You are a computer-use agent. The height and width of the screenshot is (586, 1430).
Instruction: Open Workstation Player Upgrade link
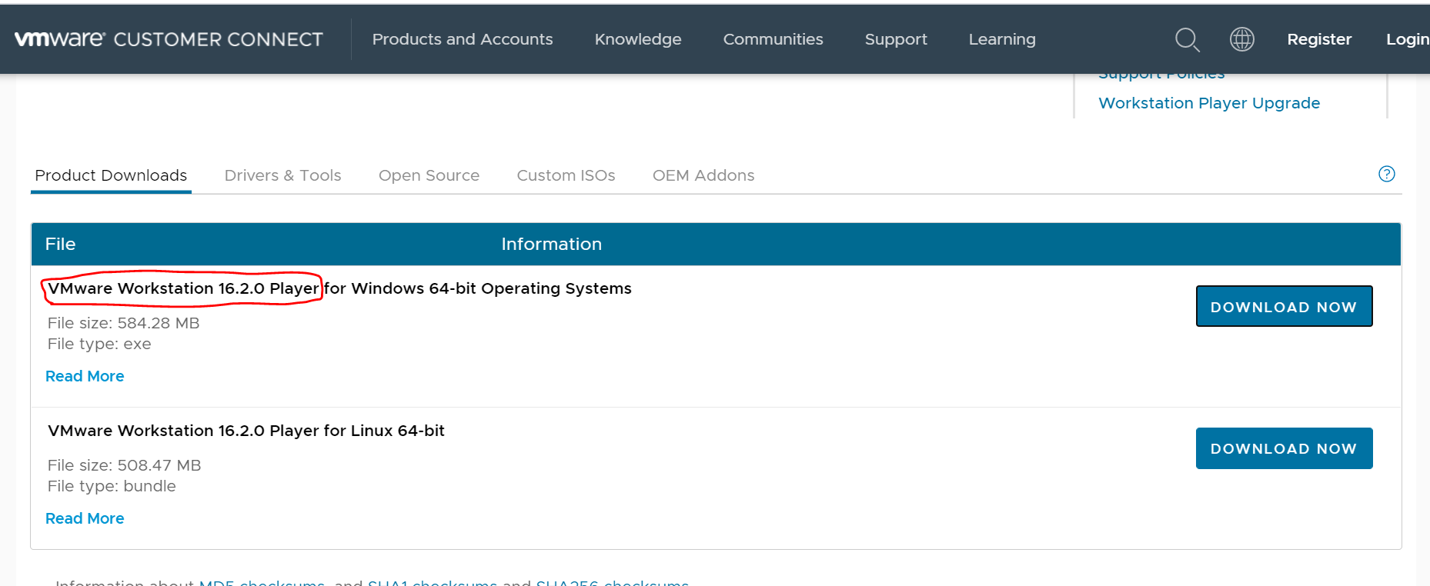pyautogui.click(x=1208, y=103)
